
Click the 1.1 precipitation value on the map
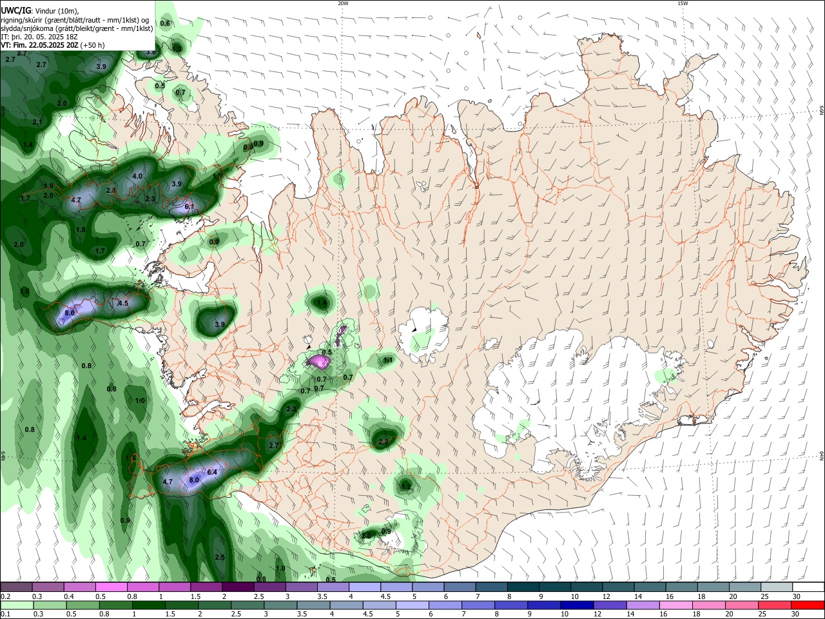(388, 360)
